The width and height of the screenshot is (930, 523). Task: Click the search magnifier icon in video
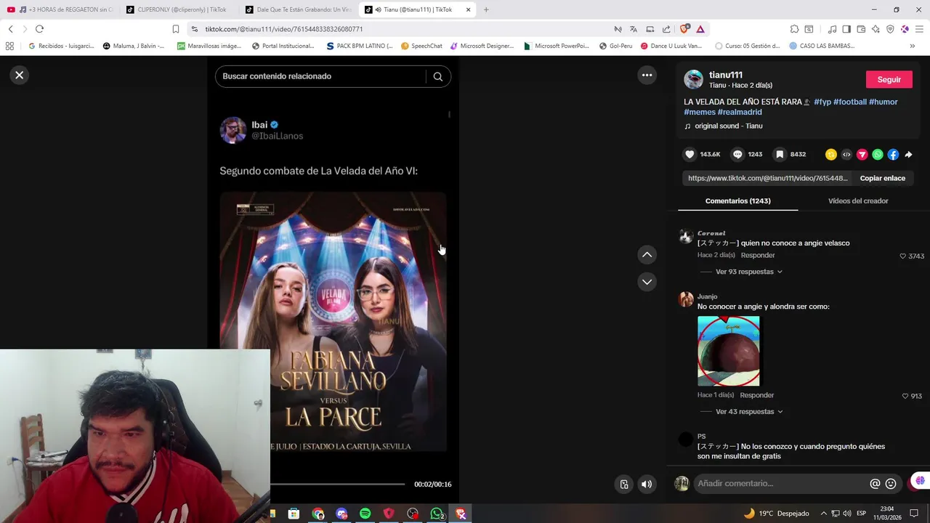pos(437,76)
